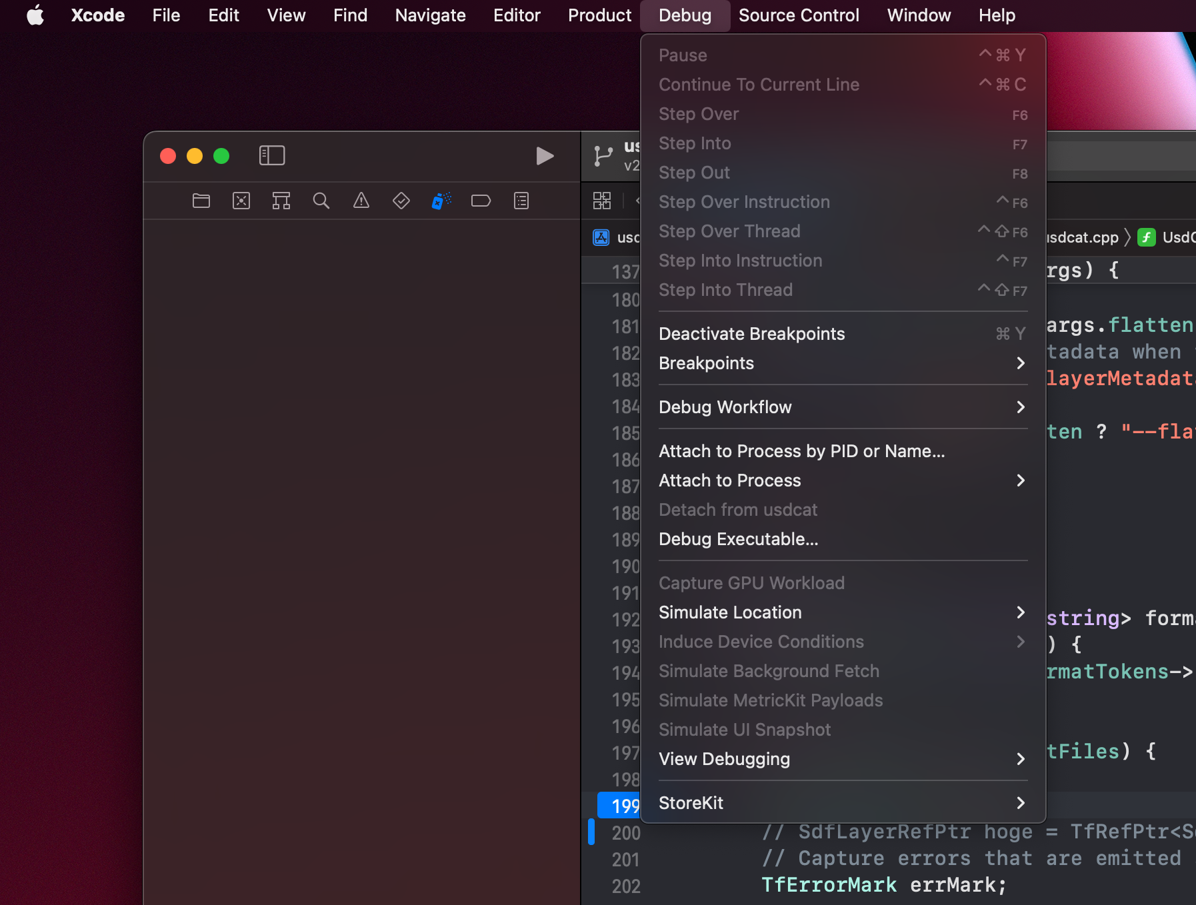Open the Breakpoint navigator

tap(481, 200)
